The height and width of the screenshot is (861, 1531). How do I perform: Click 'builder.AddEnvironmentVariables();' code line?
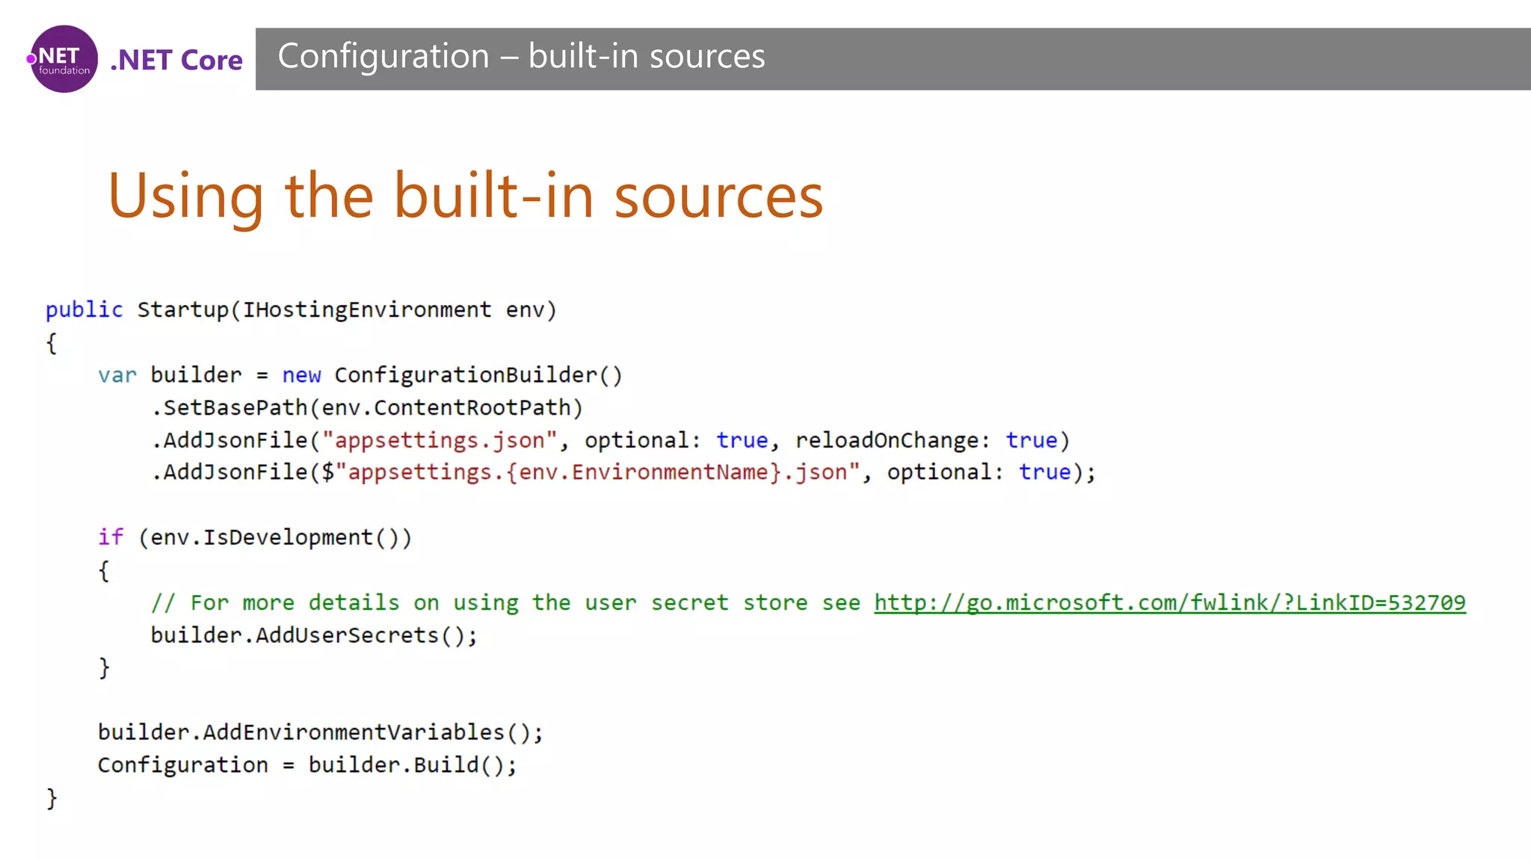(321, 732)
